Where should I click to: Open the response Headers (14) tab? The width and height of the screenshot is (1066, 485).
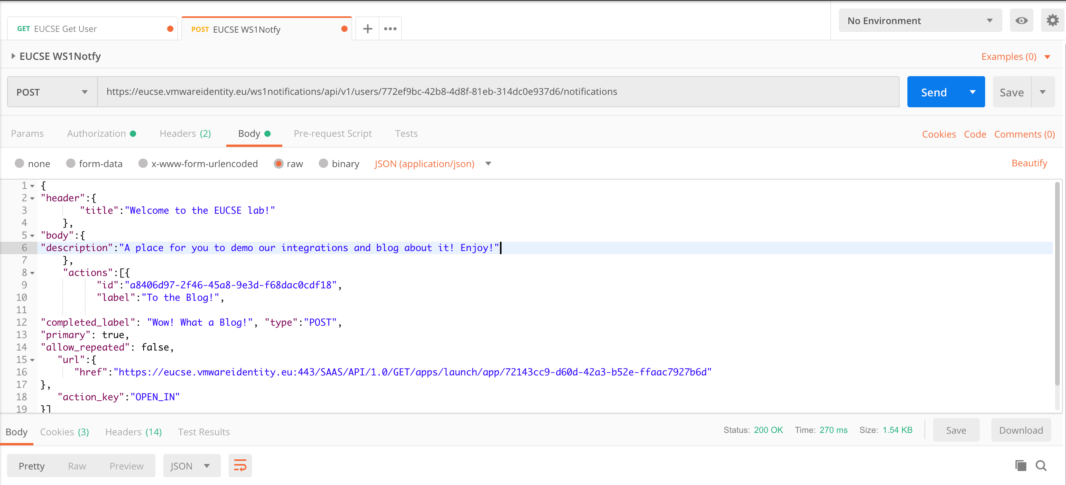click(133, 432)
